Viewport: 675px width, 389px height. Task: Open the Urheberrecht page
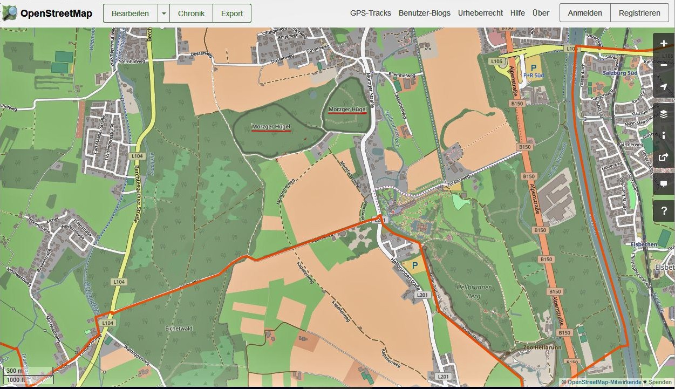tap(480, 13)
